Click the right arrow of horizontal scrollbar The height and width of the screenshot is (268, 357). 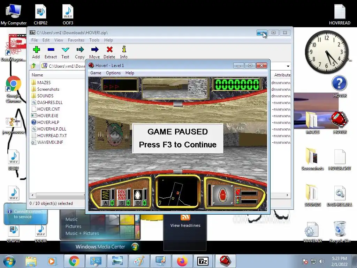tap(287, 195)
